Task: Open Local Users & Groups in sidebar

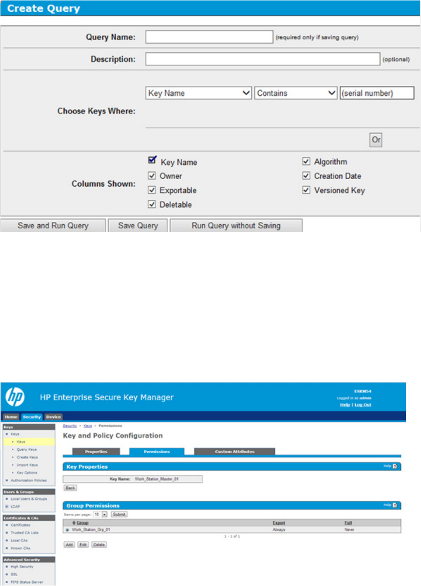Action: point(28,499)
